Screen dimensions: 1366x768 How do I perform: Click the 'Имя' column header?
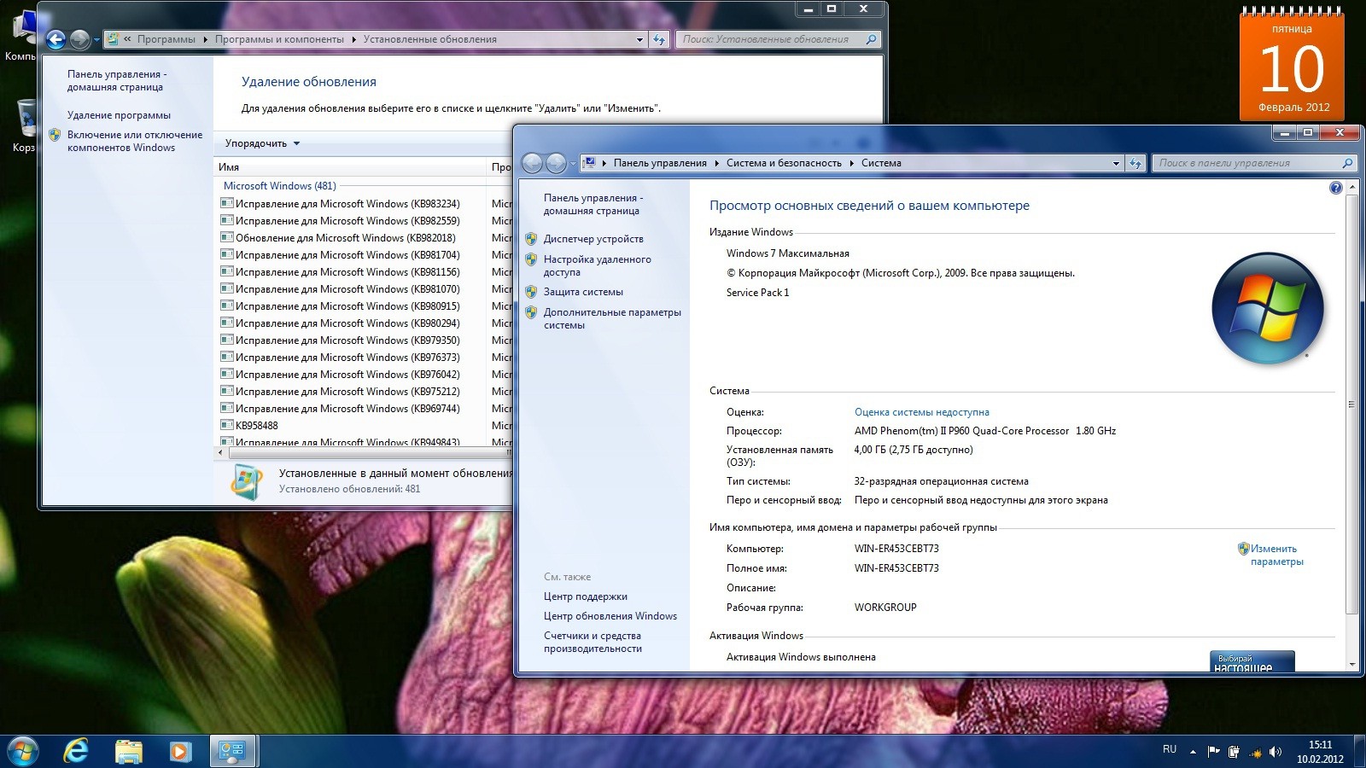(x=350, y=167)
